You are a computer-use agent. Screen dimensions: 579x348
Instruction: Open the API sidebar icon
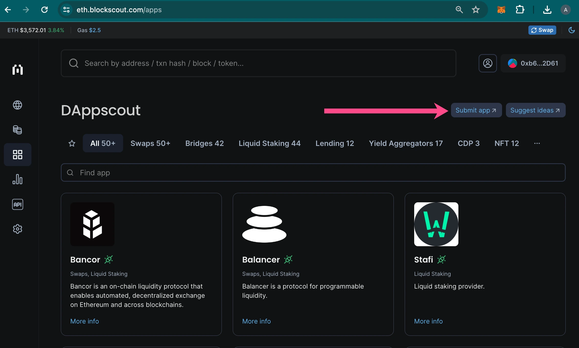coord(17,204)
